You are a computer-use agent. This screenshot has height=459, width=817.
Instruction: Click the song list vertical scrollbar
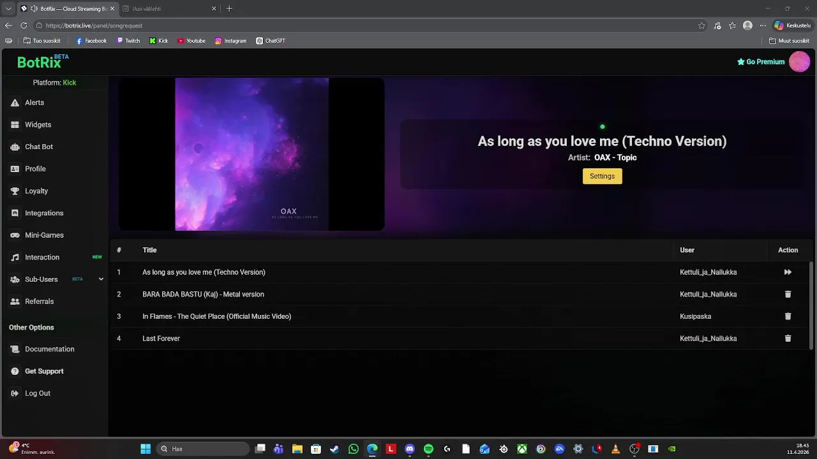[x=811, y=305]
